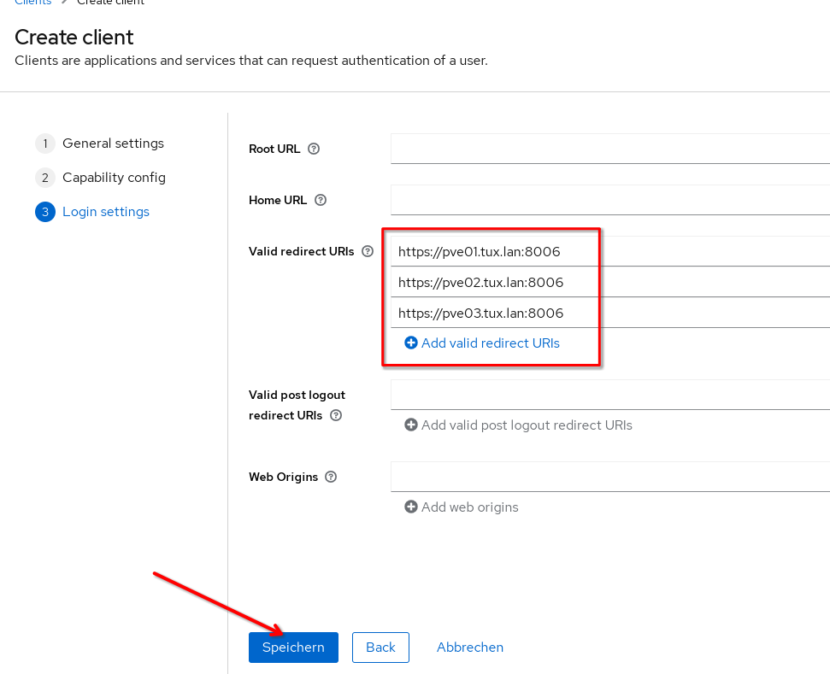Click into the Root URL field
The image size is (830, 674).
coord(609,149)
